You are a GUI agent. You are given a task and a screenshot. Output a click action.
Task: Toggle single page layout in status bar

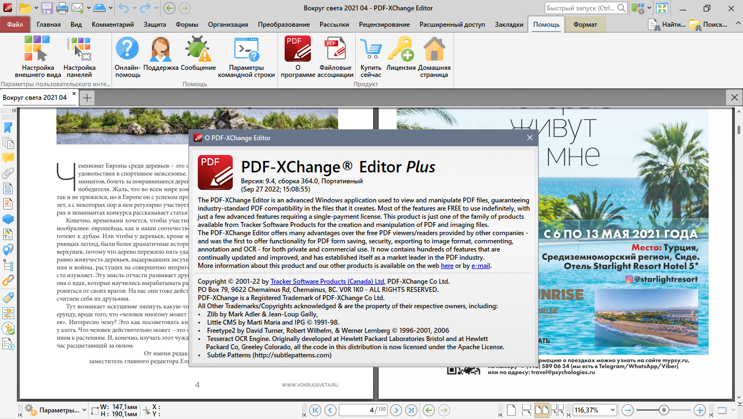pyautogui.click(x=511, y=410)
